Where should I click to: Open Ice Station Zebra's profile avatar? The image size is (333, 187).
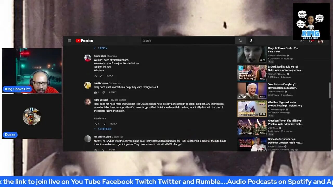[88, 139]
